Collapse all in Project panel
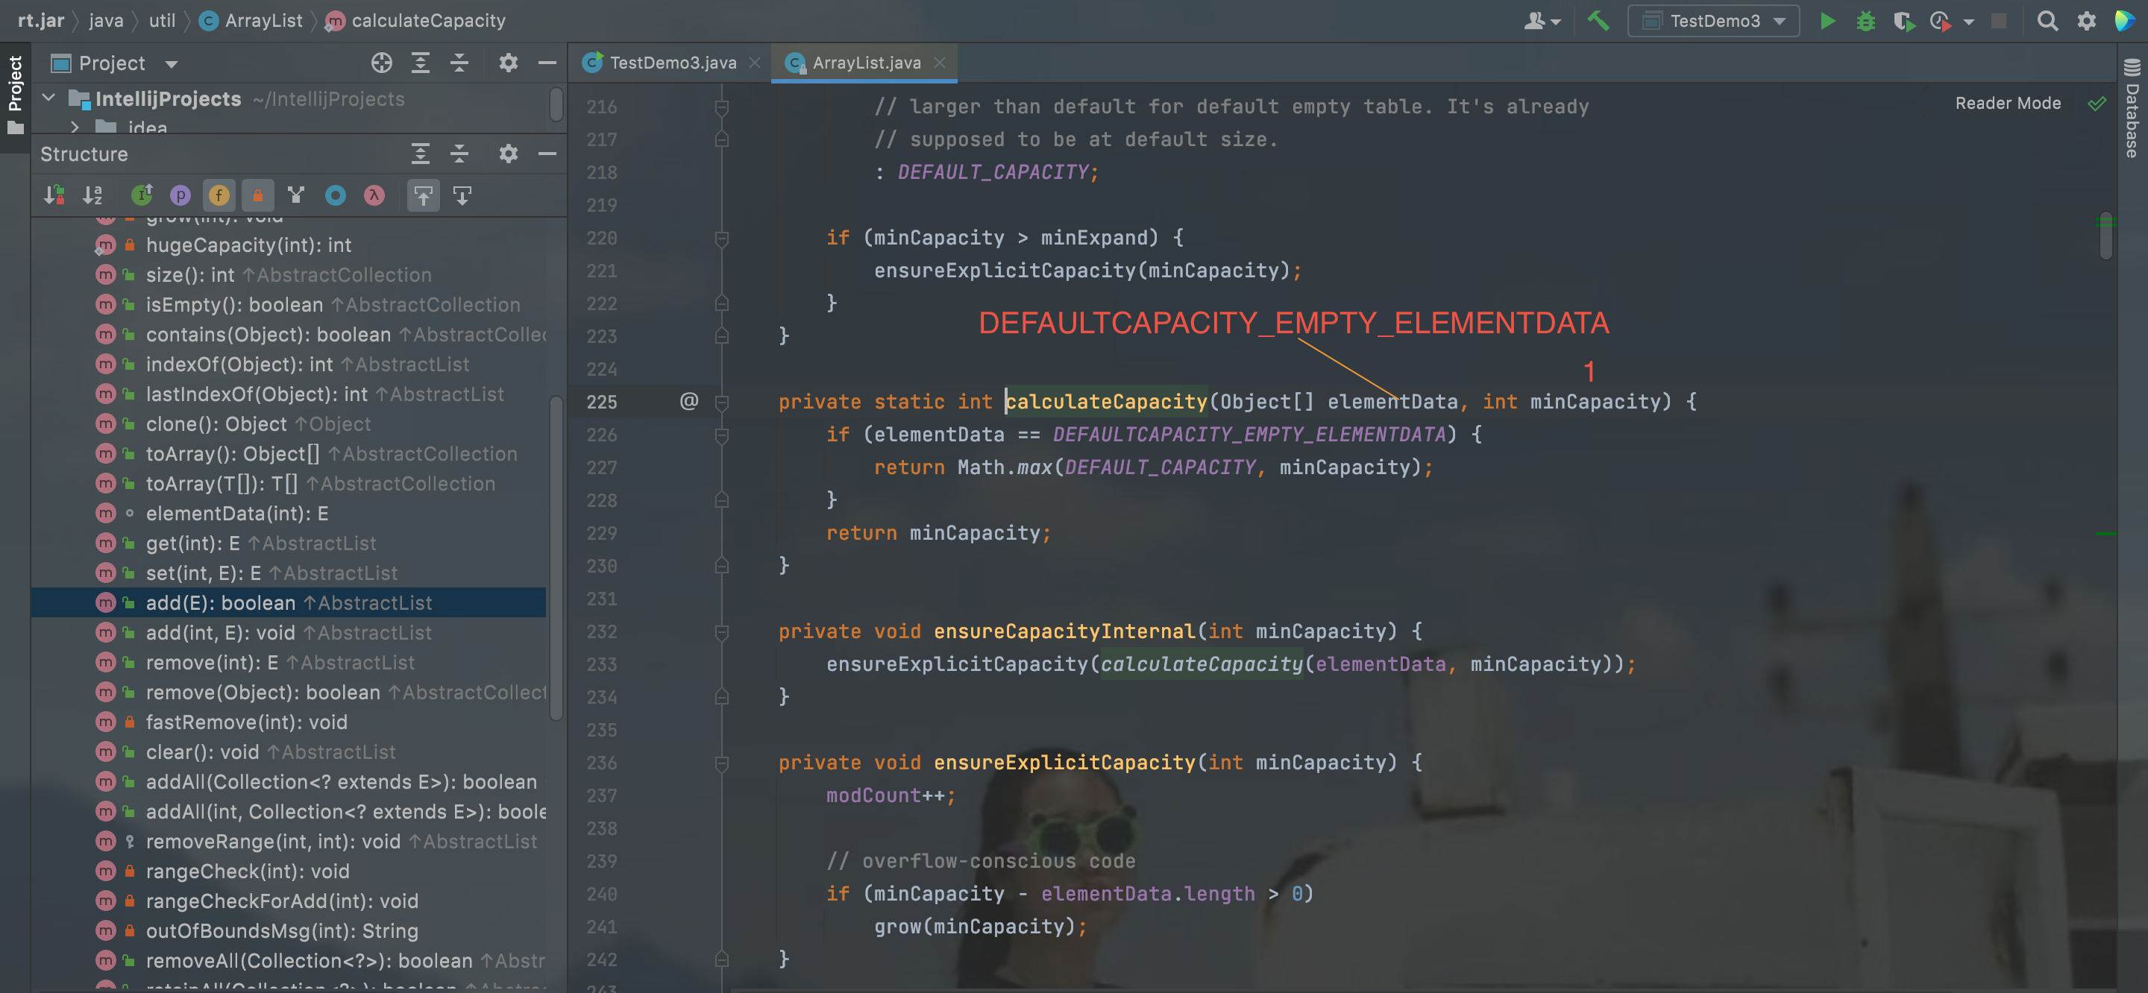Screen dimensions: 2148x993 [459, 63]
